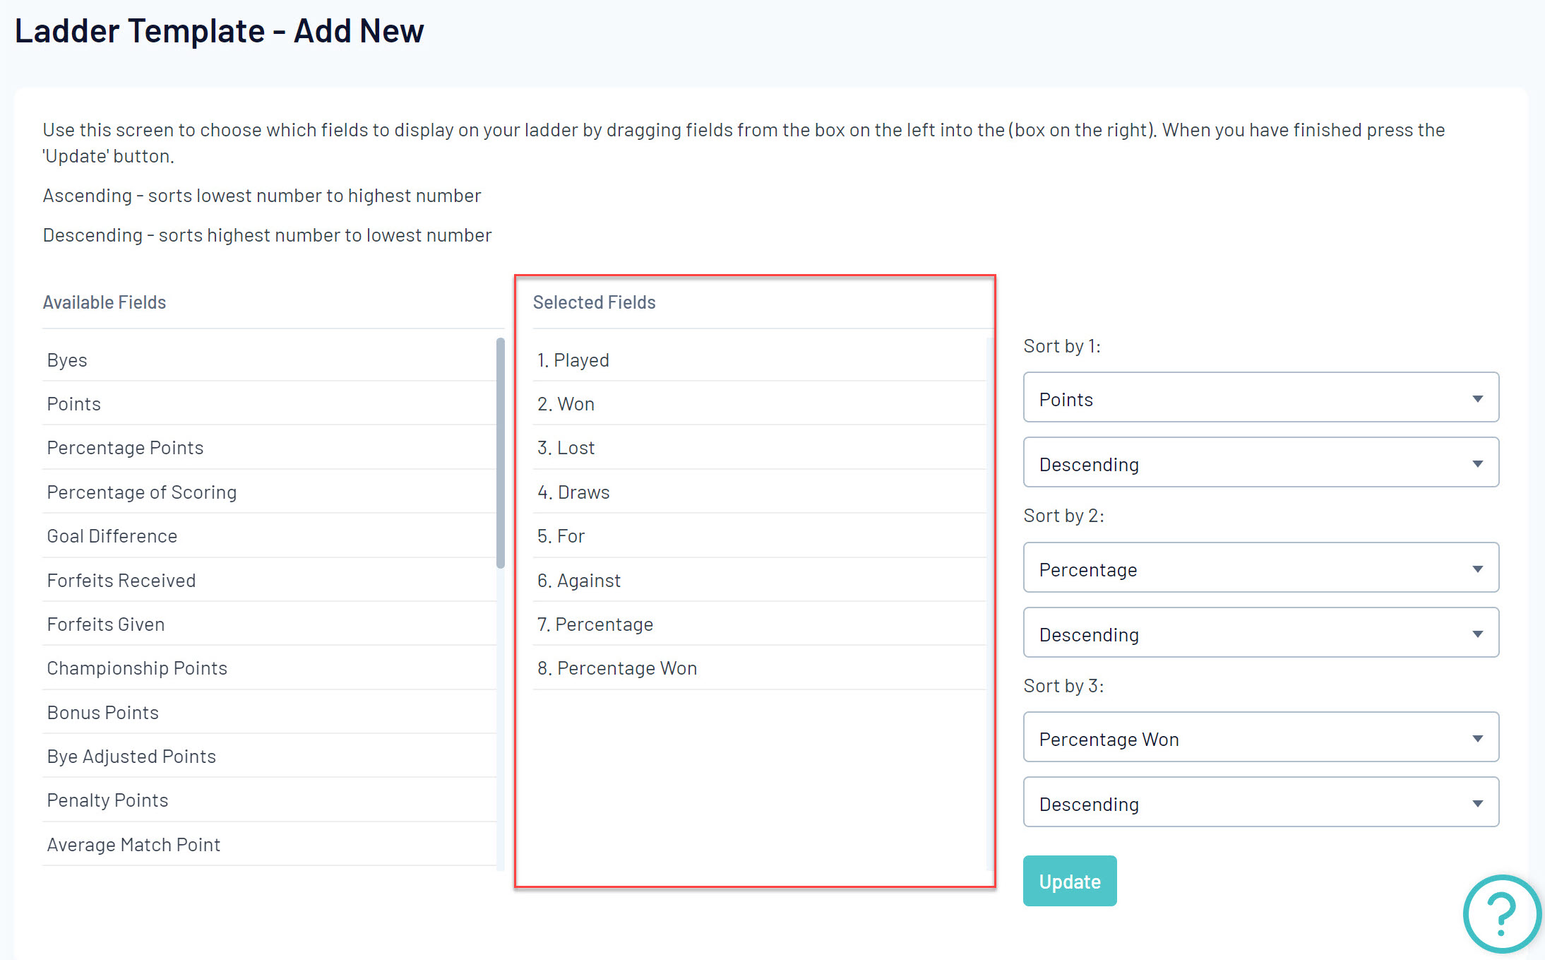1545x960 pixels.
Task: Select Forfeits Received field
Action: (269, 581)
